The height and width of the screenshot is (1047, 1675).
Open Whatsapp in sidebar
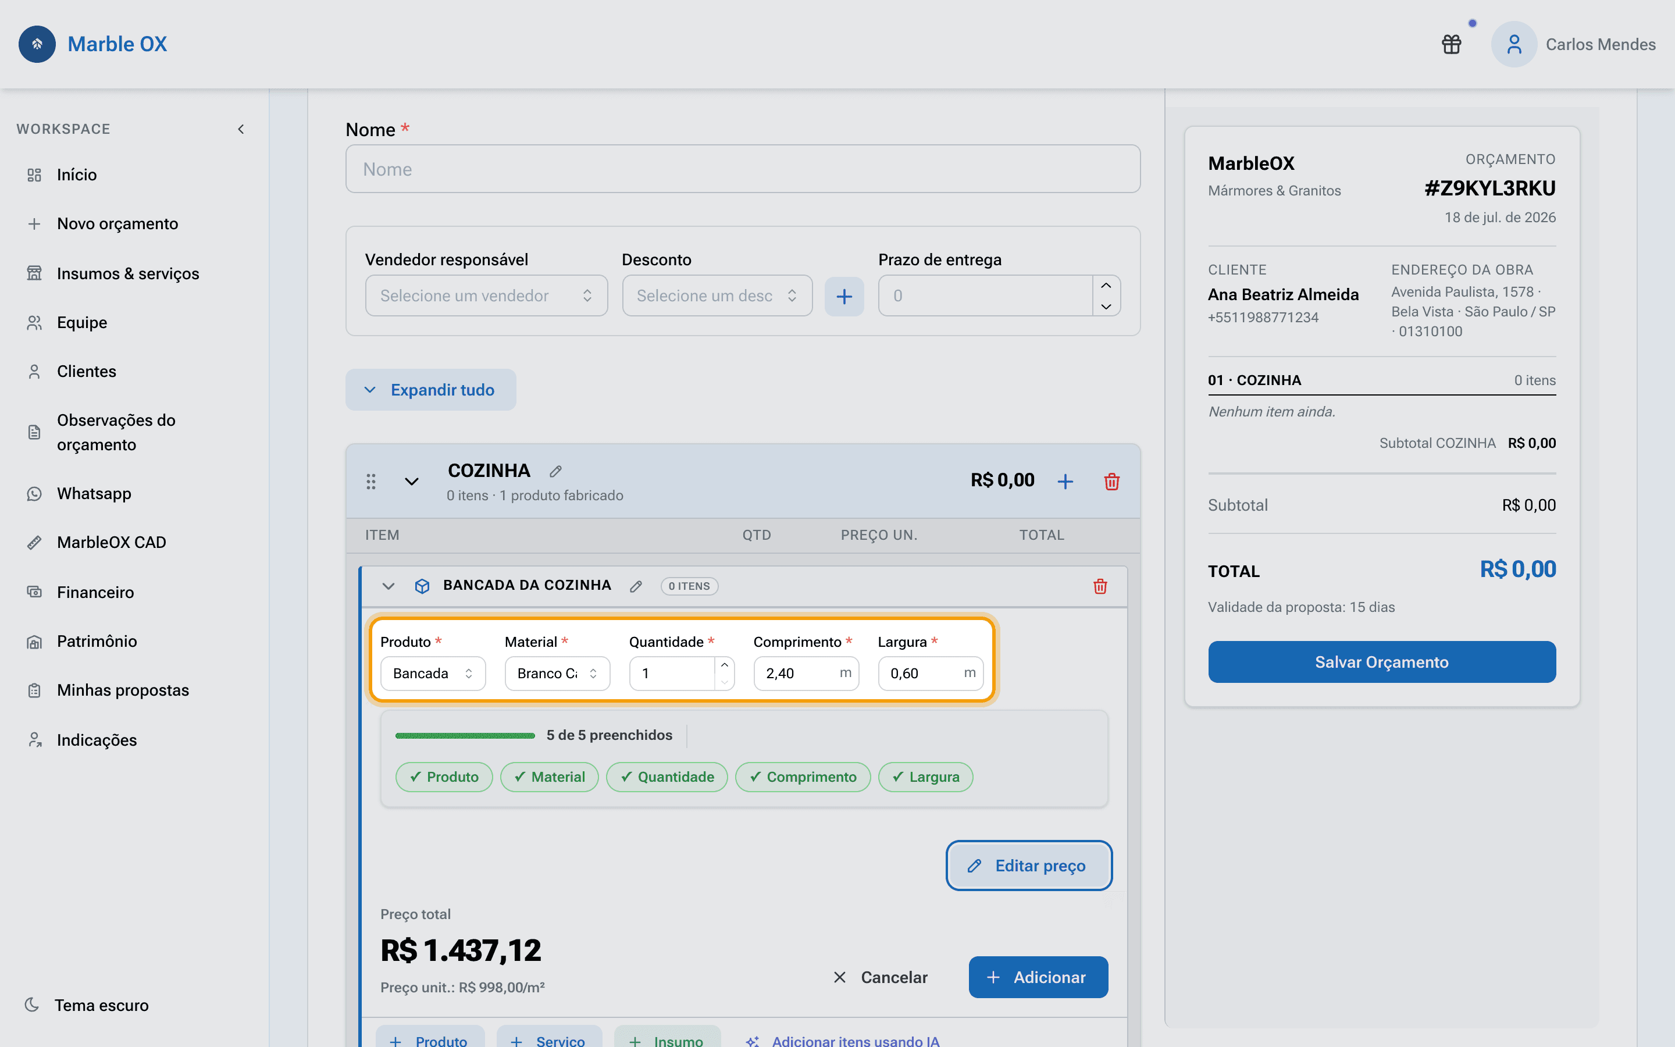[x=94, y=493]
